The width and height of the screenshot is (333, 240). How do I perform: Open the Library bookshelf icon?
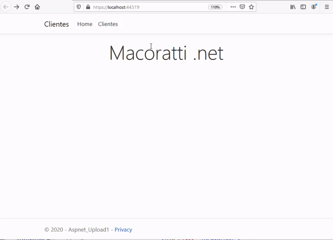coord(293,7)
